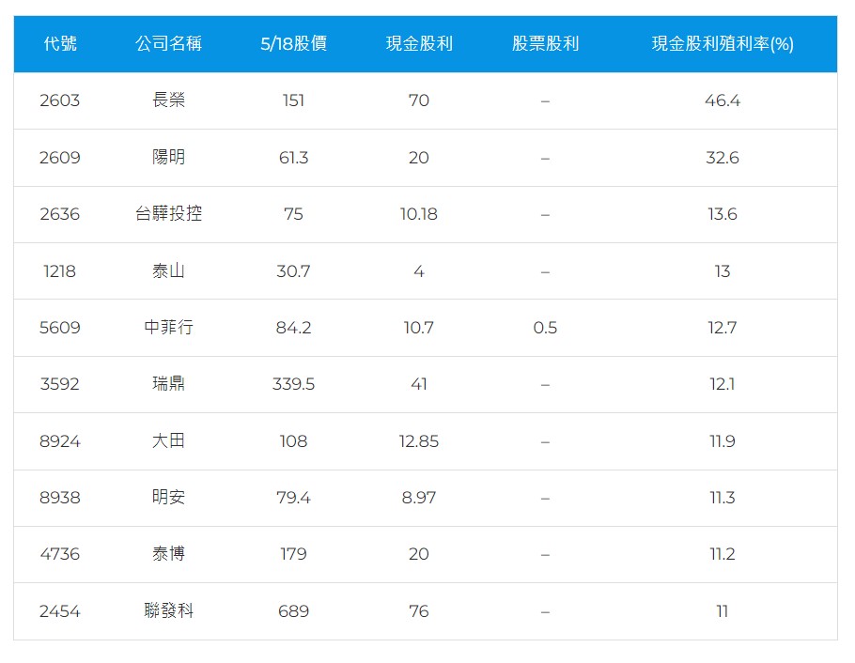Image resolution: width=855 pixels, height=663 pixels.
Task: Select company name 中菲行
Action: tap(168, 327)
